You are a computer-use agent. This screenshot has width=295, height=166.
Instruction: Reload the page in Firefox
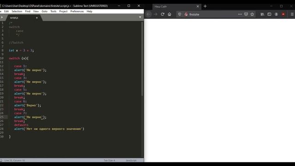[163, 14]
